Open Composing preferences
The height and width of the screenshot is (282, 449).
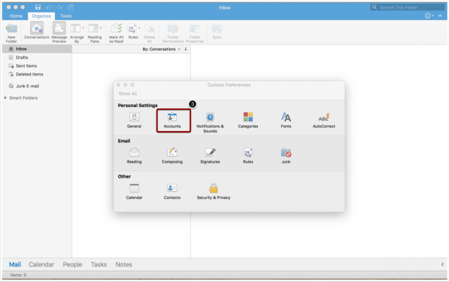pyautogui.click(x=172, y=156)
